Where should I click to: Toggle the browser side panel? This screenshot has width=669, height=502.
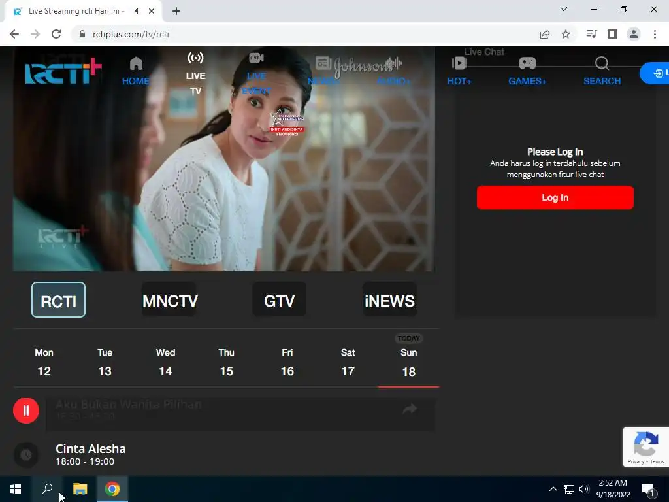click(613, 34)
